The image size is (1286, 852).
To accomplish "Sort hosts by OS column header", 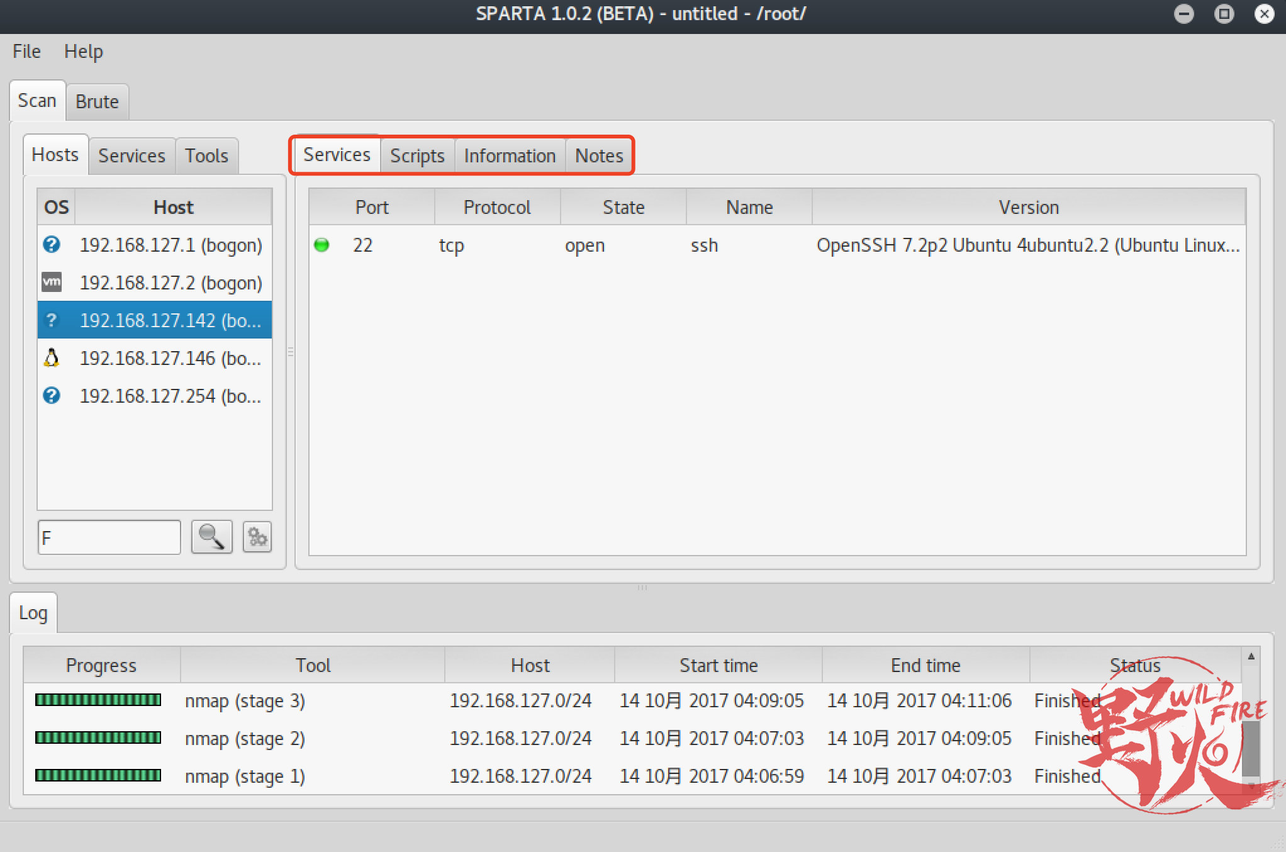I will point(56,207).
